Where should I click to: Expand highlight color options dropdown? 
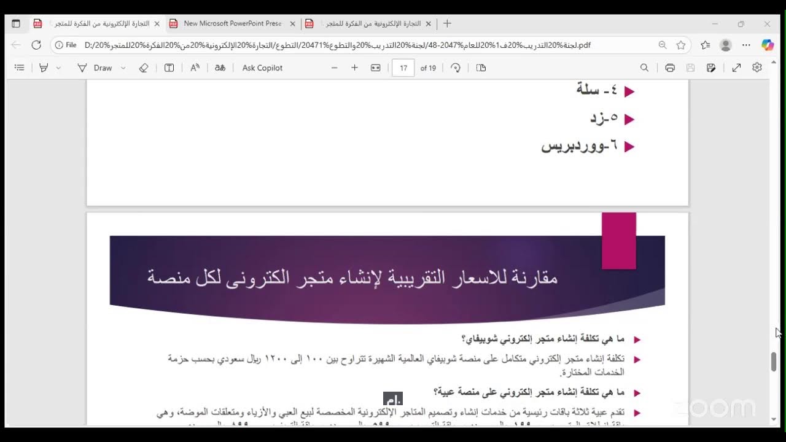click(x=59, y=68)
